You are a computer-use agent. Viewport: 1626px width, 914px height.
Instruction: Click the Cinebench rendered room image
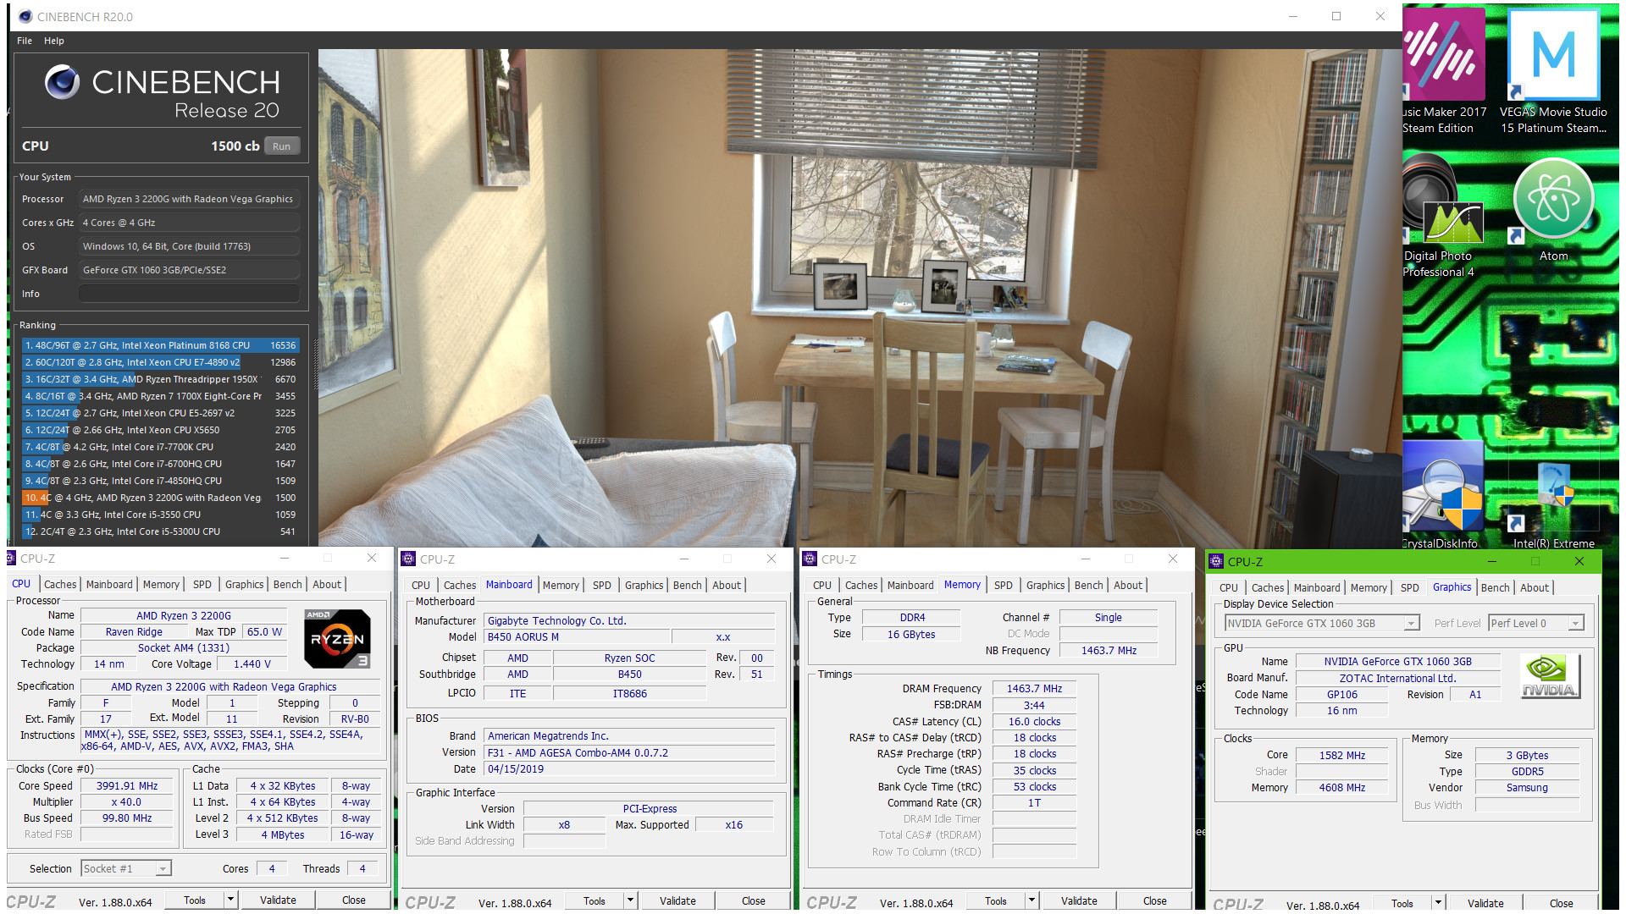(860, 296)
